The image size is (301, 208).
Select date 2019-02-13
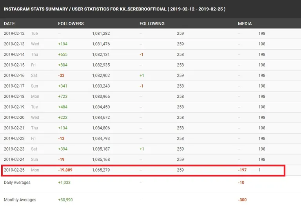point(14,44)
